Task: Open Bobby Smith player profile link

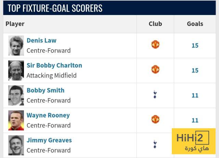Action: tap(46, 90)
